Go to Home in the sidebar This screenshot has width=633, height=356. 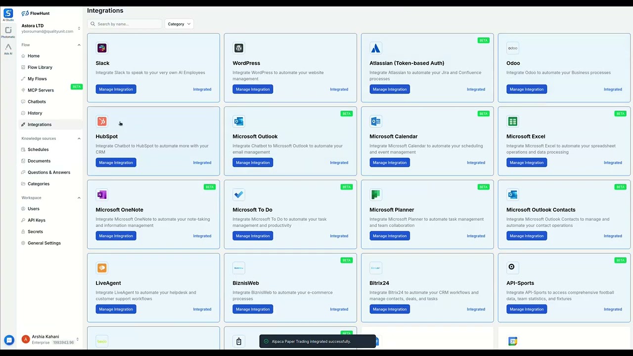pos(34,56)
